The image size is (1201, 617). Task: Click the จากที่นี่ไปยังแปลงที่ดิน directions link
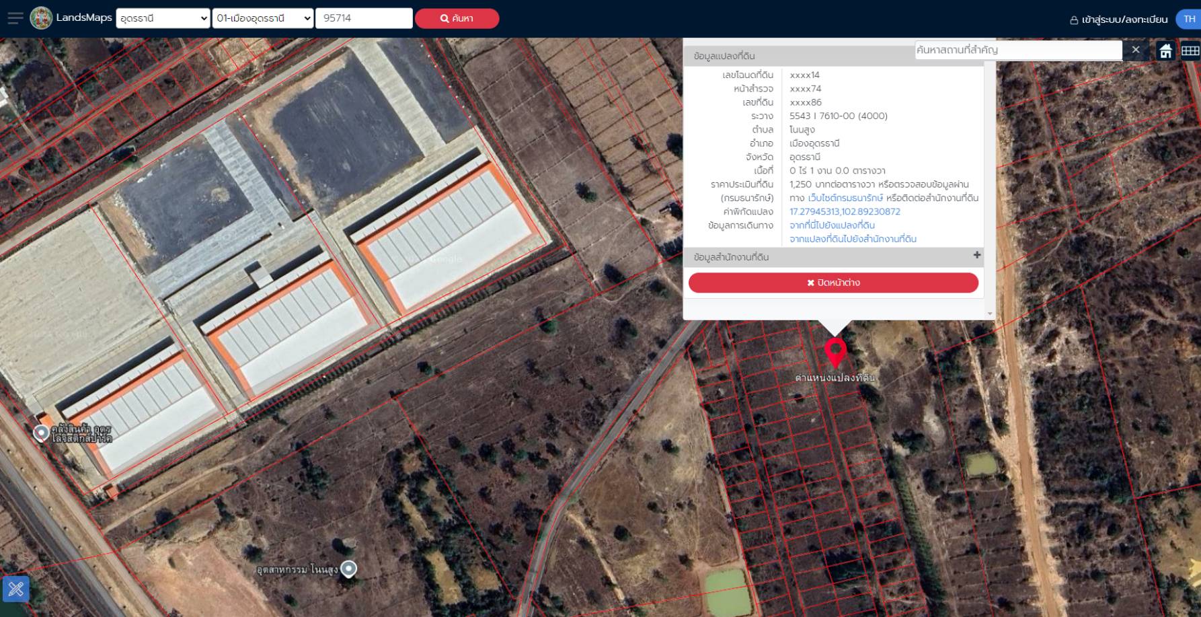832,225
